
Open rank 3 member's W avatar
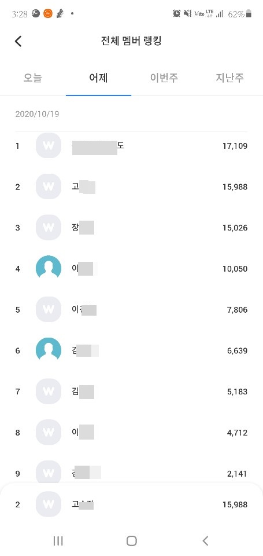(49, 227)
